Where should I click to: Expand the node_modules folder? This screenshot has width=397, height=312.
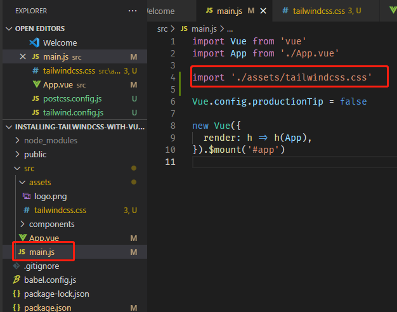pyautogui.click(x=17, y=140)
